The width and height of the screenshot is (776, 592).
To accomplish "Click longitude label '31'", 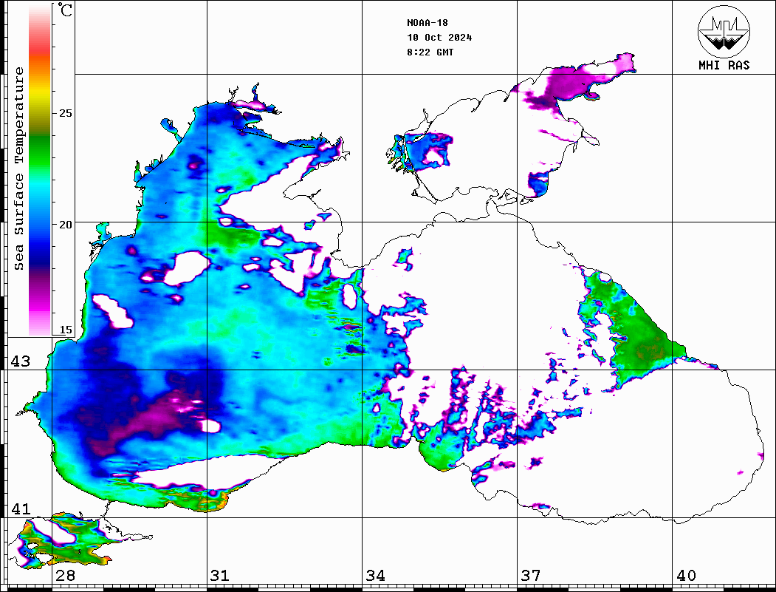I will 220,576.
